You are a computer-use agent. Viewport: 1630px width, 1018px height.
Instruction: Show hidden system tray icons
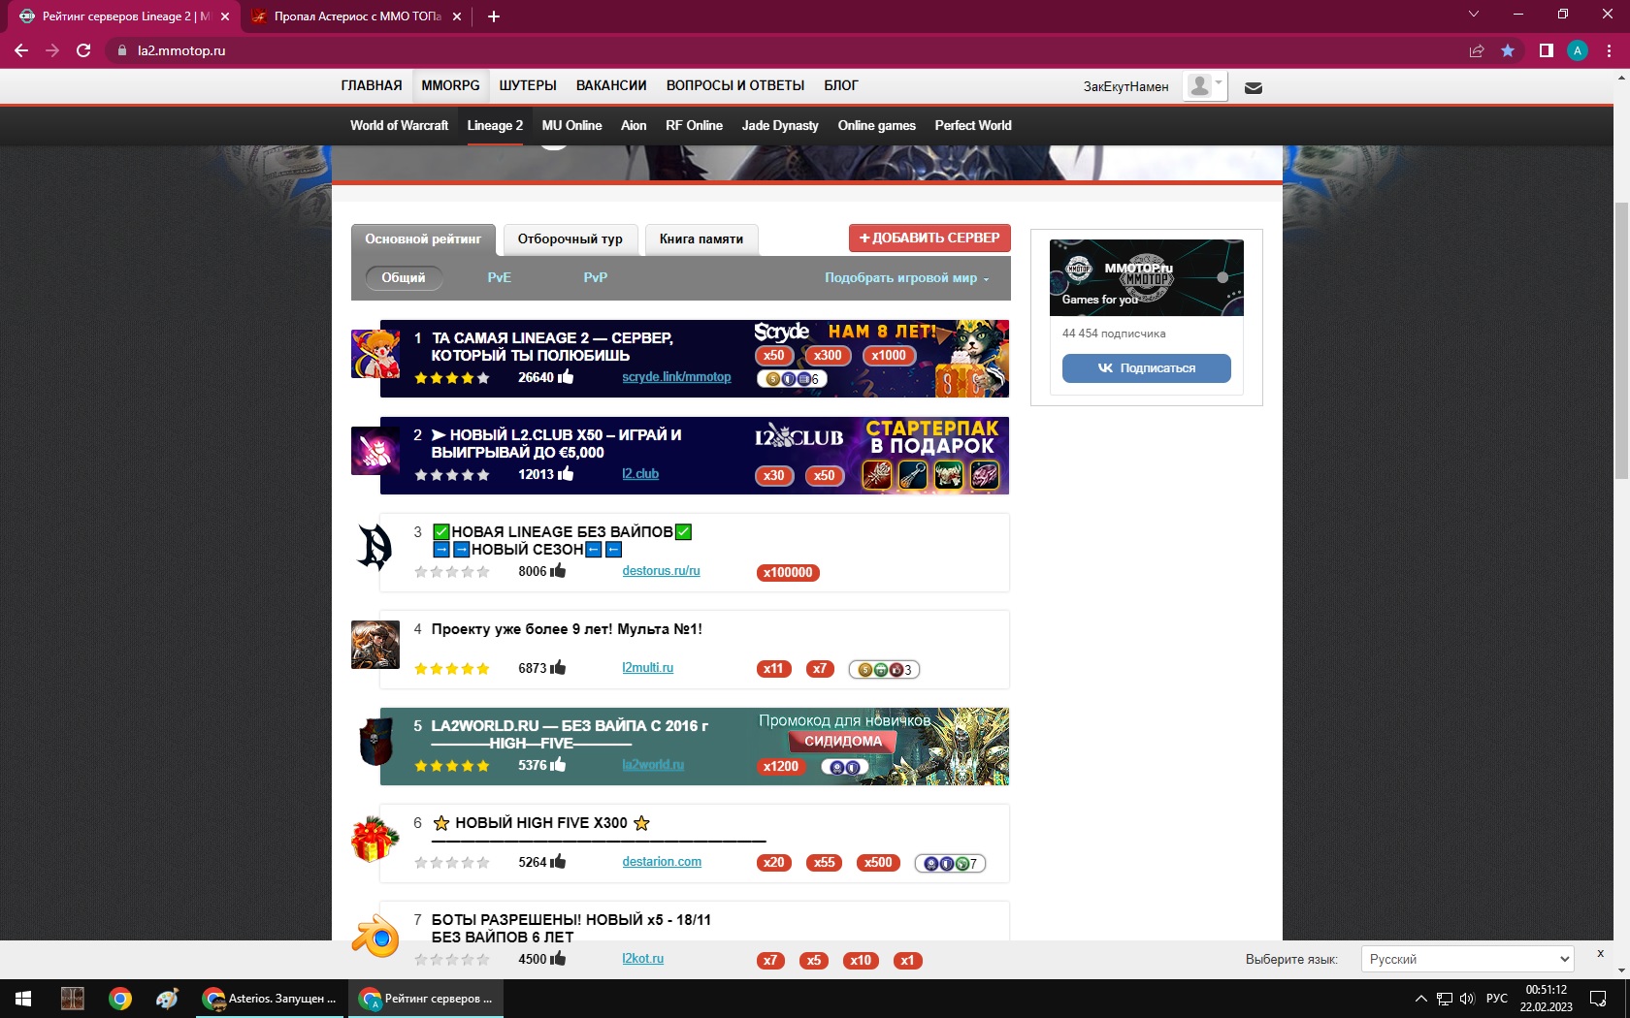1421,999
